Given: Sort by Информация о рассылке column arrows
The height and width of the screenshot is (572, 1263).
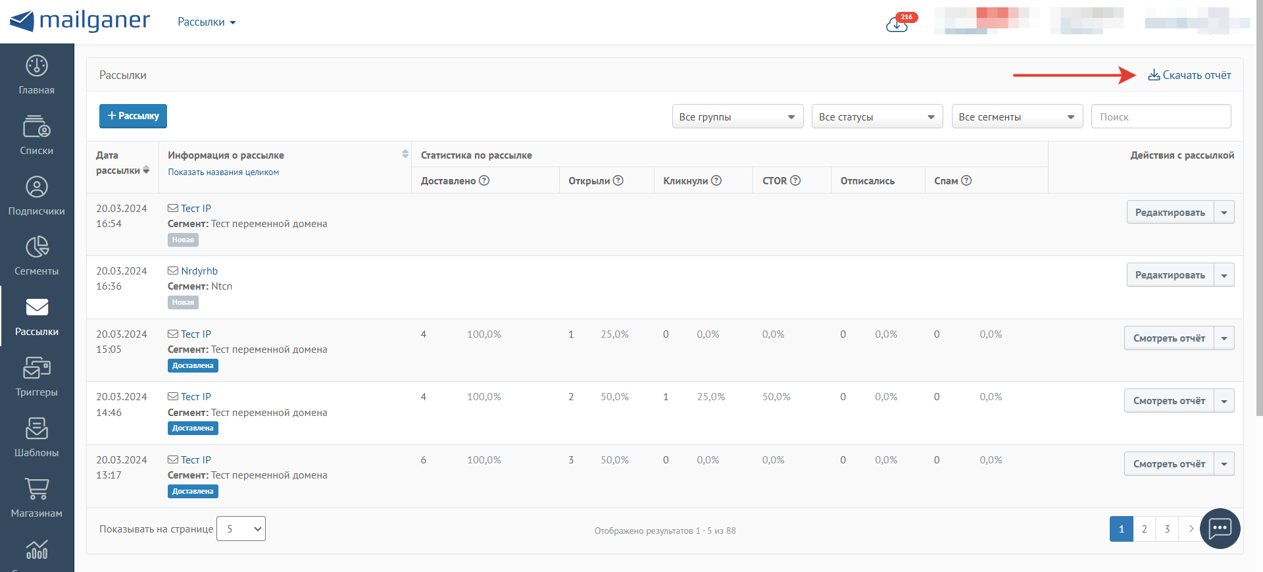Looking at the screenshot, I should 405,154.
